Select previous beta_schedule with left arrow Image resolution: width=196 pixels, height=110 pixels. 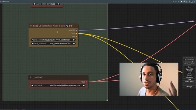point(33,44)
